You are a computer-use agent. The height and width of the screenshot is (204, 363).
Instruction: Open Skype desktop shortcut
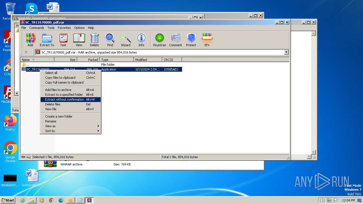click(31, 8)
